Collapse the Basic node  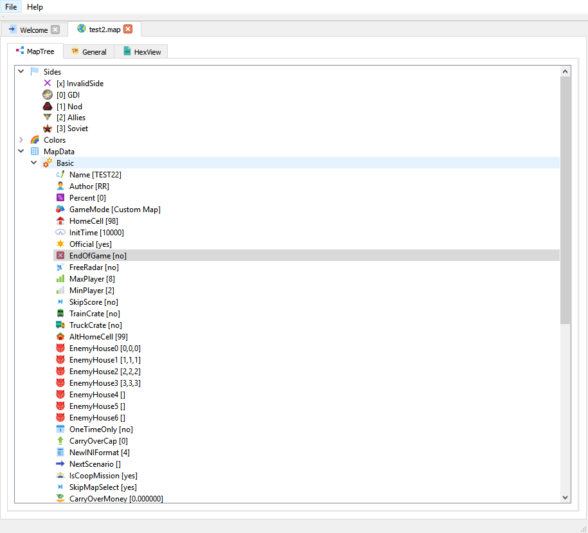(x=34, y=163)
